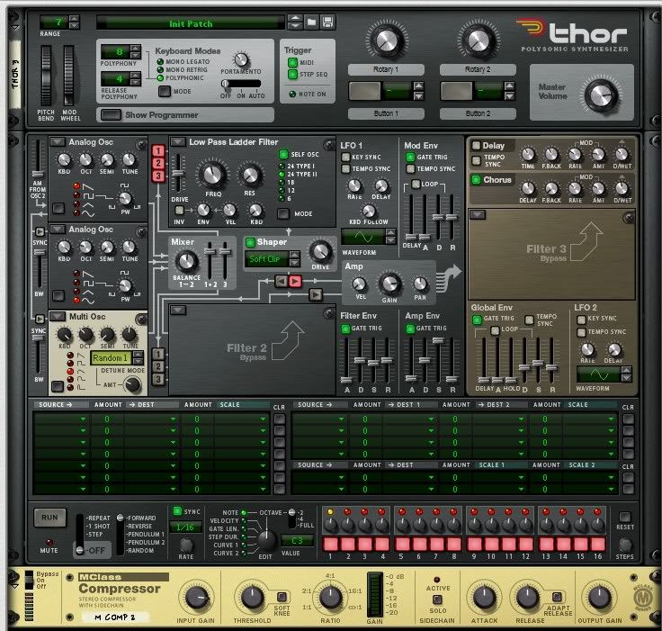The height and width of the screenshot is (631, 662).
Task: Open Low Pass Ladder Filter type selector
Action: pyautogui.click(x=178, y=141)
